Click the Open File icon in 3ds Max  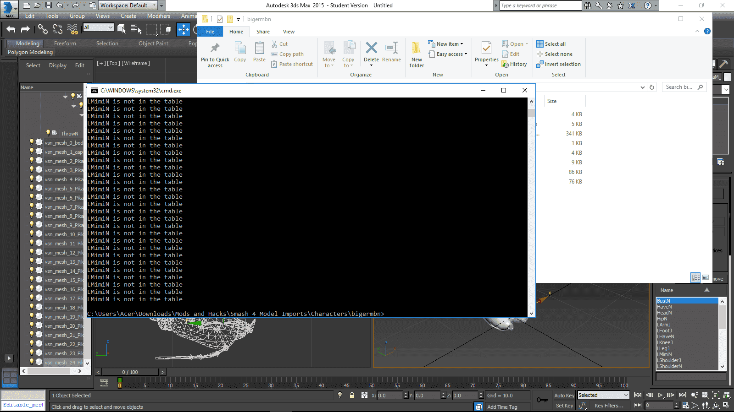click(37, 5)
